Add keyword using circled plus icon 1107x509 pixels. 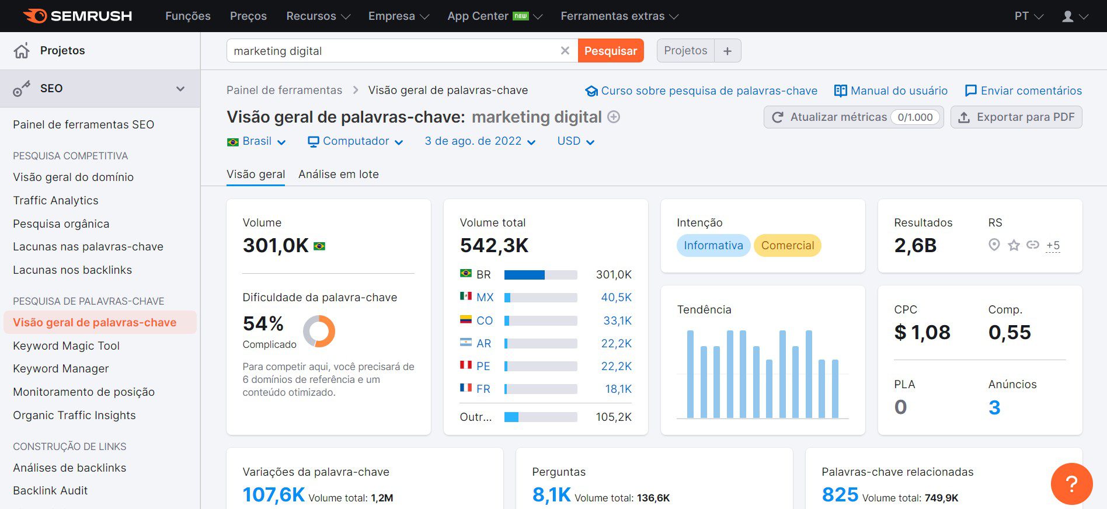614,117
